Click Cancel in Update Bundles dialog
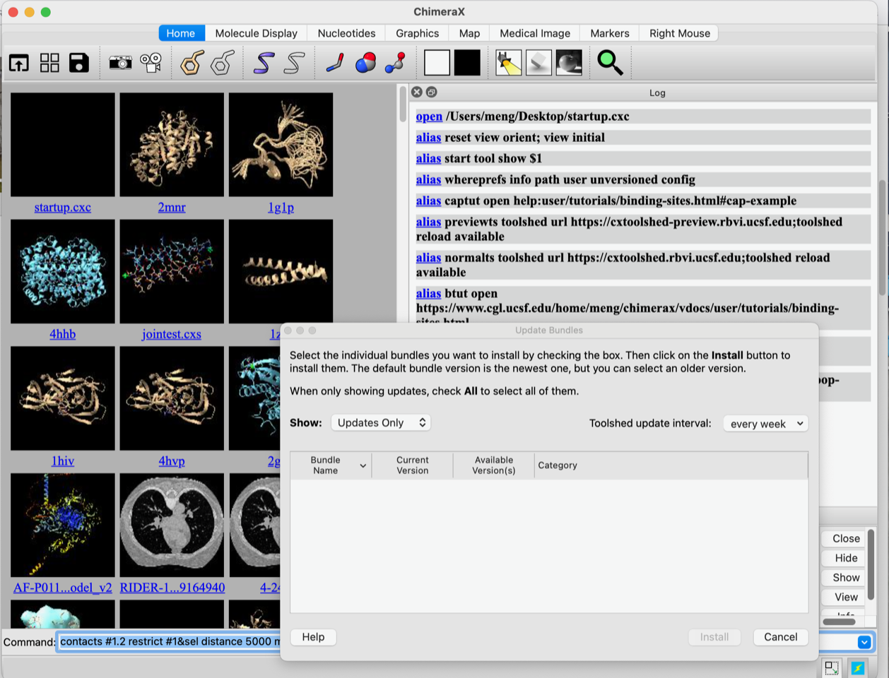This screenshot has width=889, height=678. tap(780, 637)
